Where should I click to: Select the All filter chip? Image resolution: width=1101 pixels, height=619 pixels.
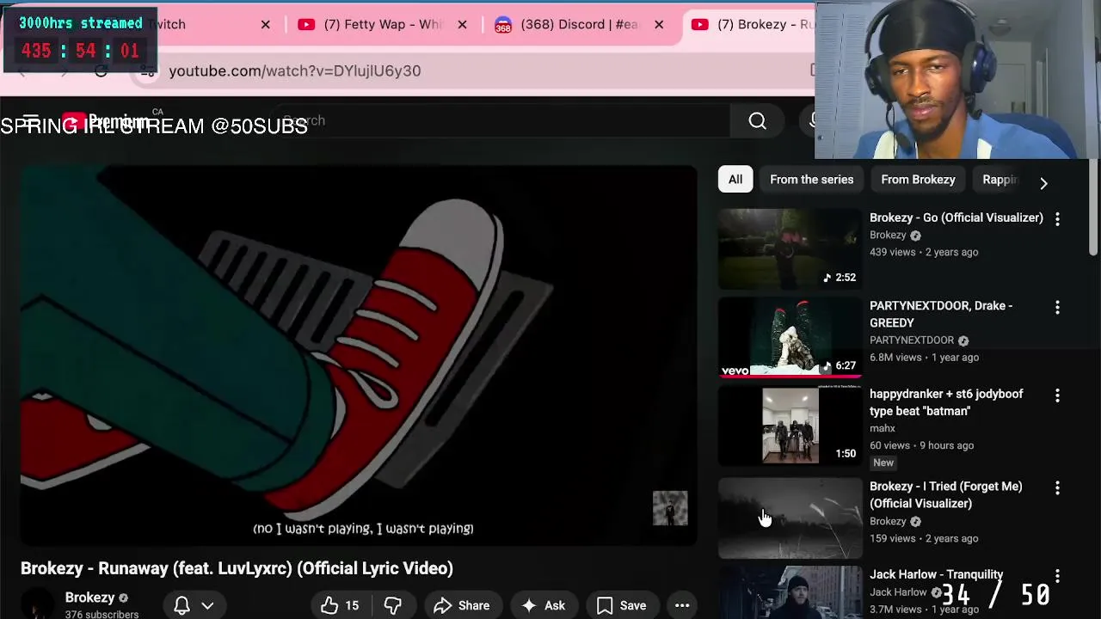click(x=735, y=180)
